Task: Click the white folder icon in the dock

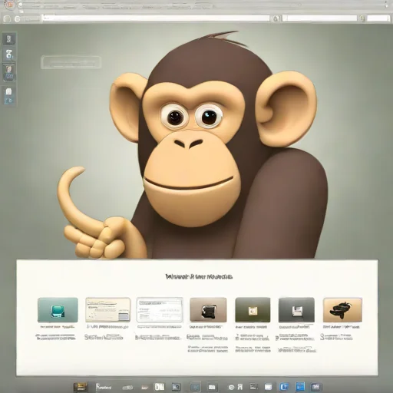Action: coord(268,387)
